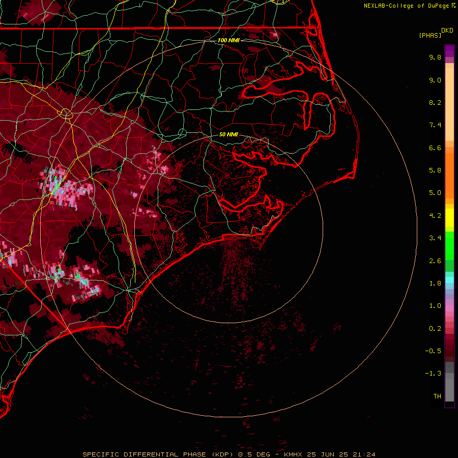Select the 1.0 scale value

[435, 306]
